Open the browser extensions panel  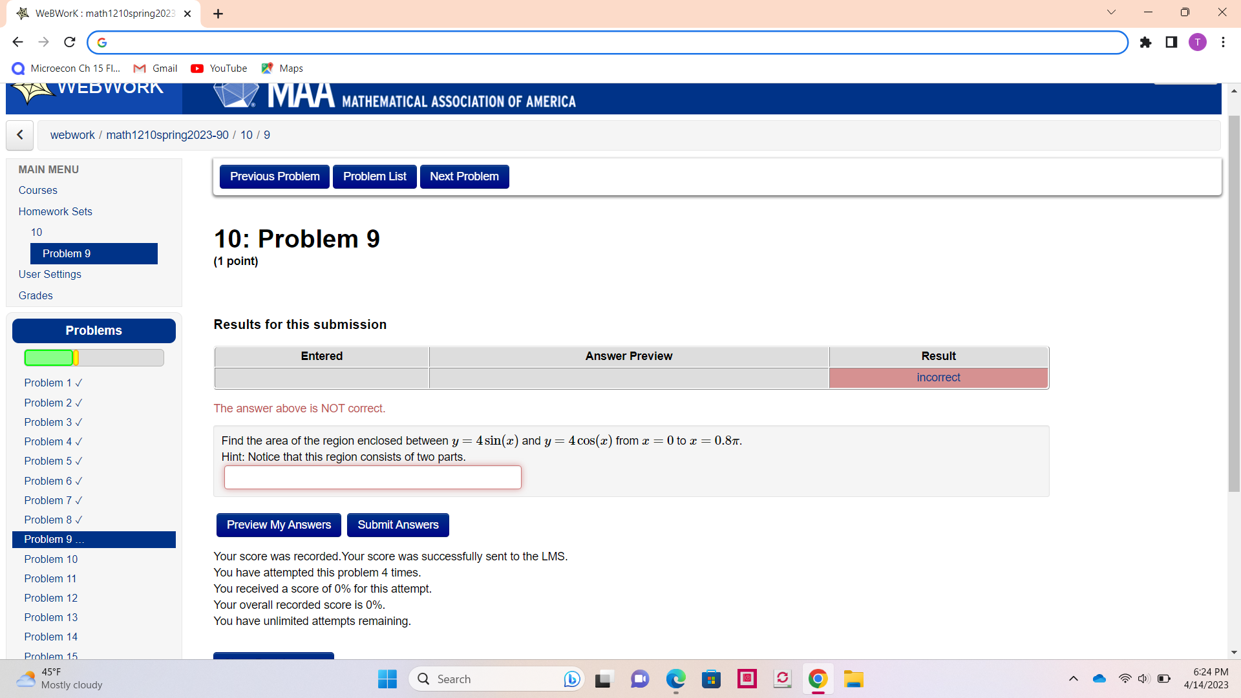pyautogui.click(x=1145, y=43)
